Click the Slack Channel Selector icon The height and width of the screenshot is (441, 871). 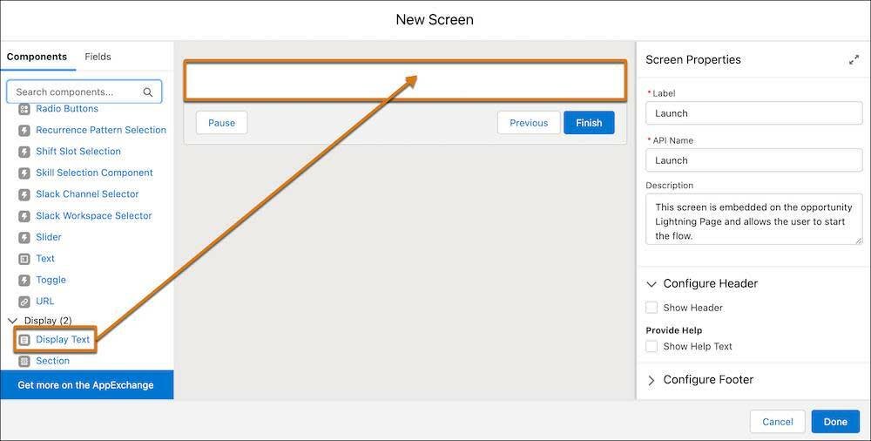(x=24, y=194)
